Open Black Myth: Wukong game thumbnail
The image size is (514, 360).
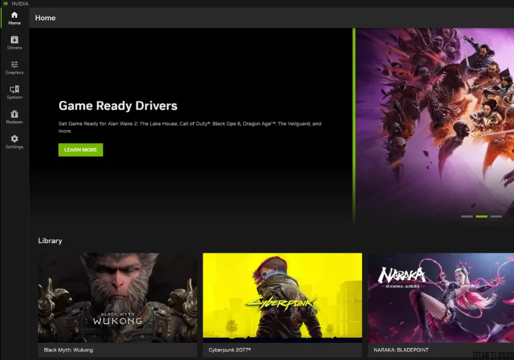(x=118, y=297)
